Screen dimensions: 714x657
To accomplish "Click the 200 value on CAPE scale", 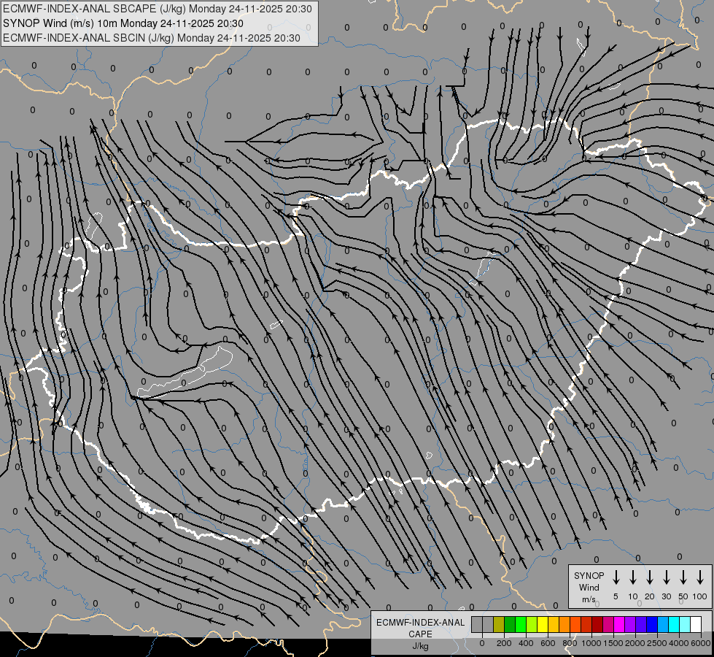I will point(504,643).
